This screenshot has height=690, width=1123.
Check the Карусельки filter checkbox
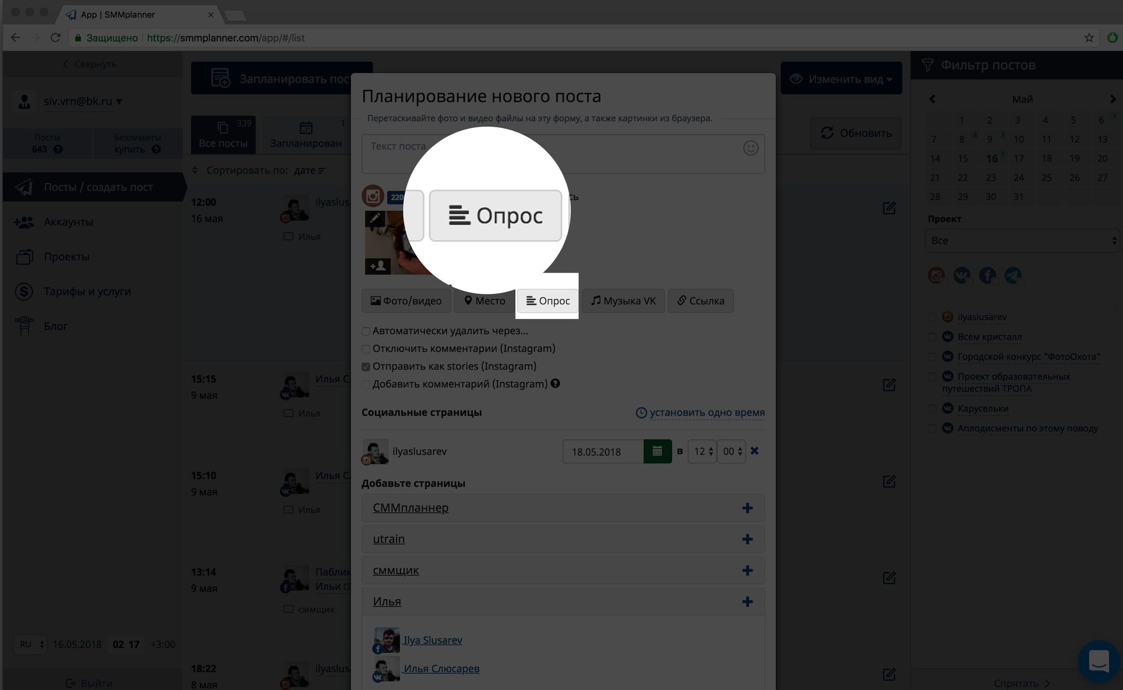click(932, 408)
